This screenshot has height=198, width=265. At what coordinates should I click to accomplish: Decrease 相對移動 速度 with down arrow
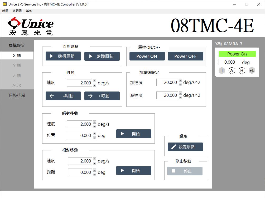coord(95,163)
